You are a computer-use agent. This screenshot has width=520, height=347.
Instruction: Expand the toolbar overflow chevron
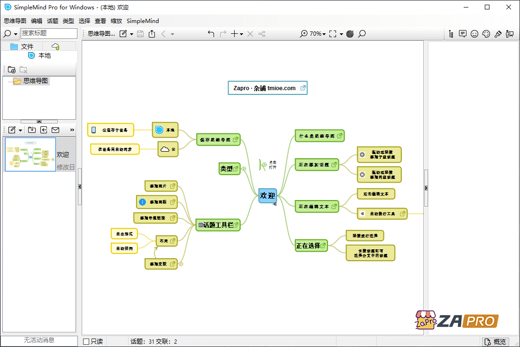coord(72,130)
